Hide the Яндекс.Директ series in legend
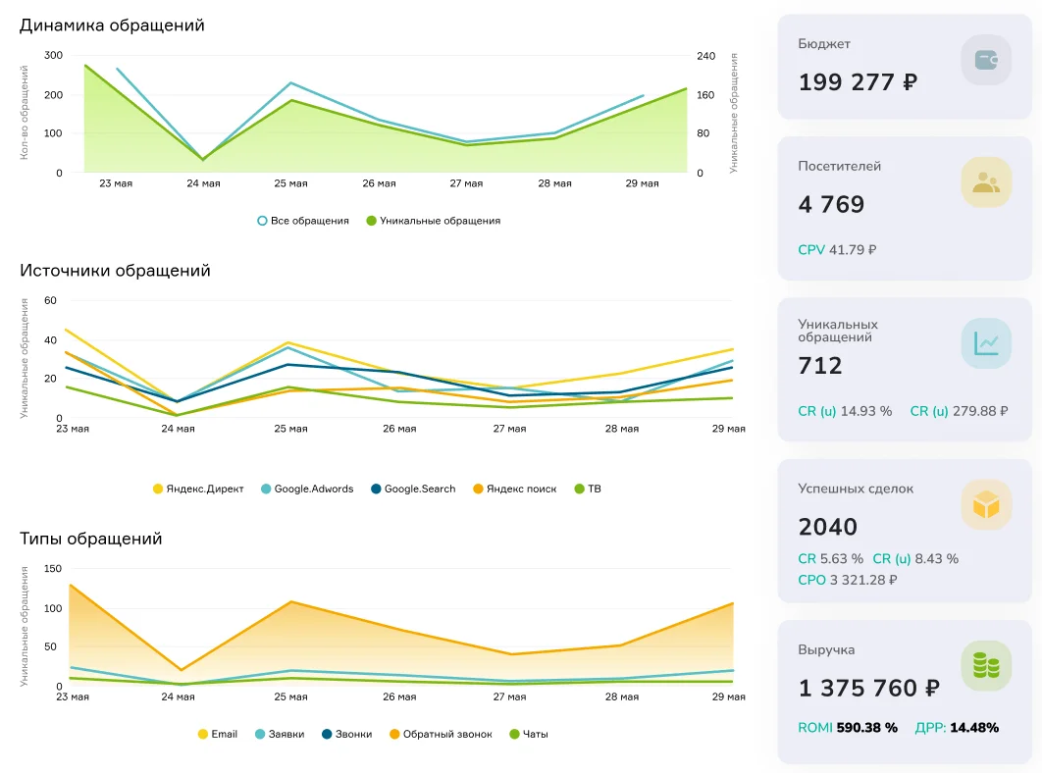Image resolution: width=1042 pixels, height=773 pixels. [x=198, y=489]
